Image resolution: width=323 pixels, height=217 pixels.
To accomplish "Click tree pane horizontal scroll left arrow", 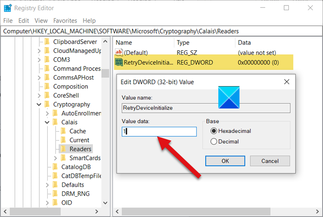I will 6,211.
